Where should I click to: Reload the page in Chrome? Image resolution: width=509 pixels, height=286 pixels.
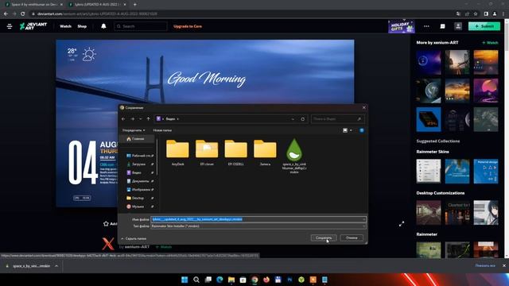23,14
